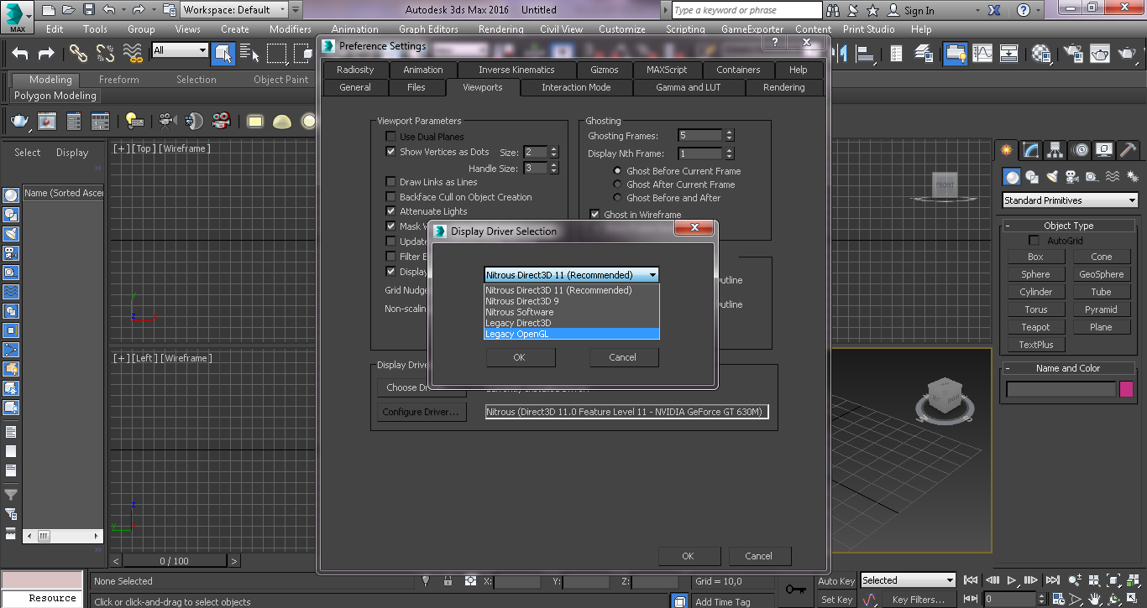Click the Save File floppy icon

[88, 10]
